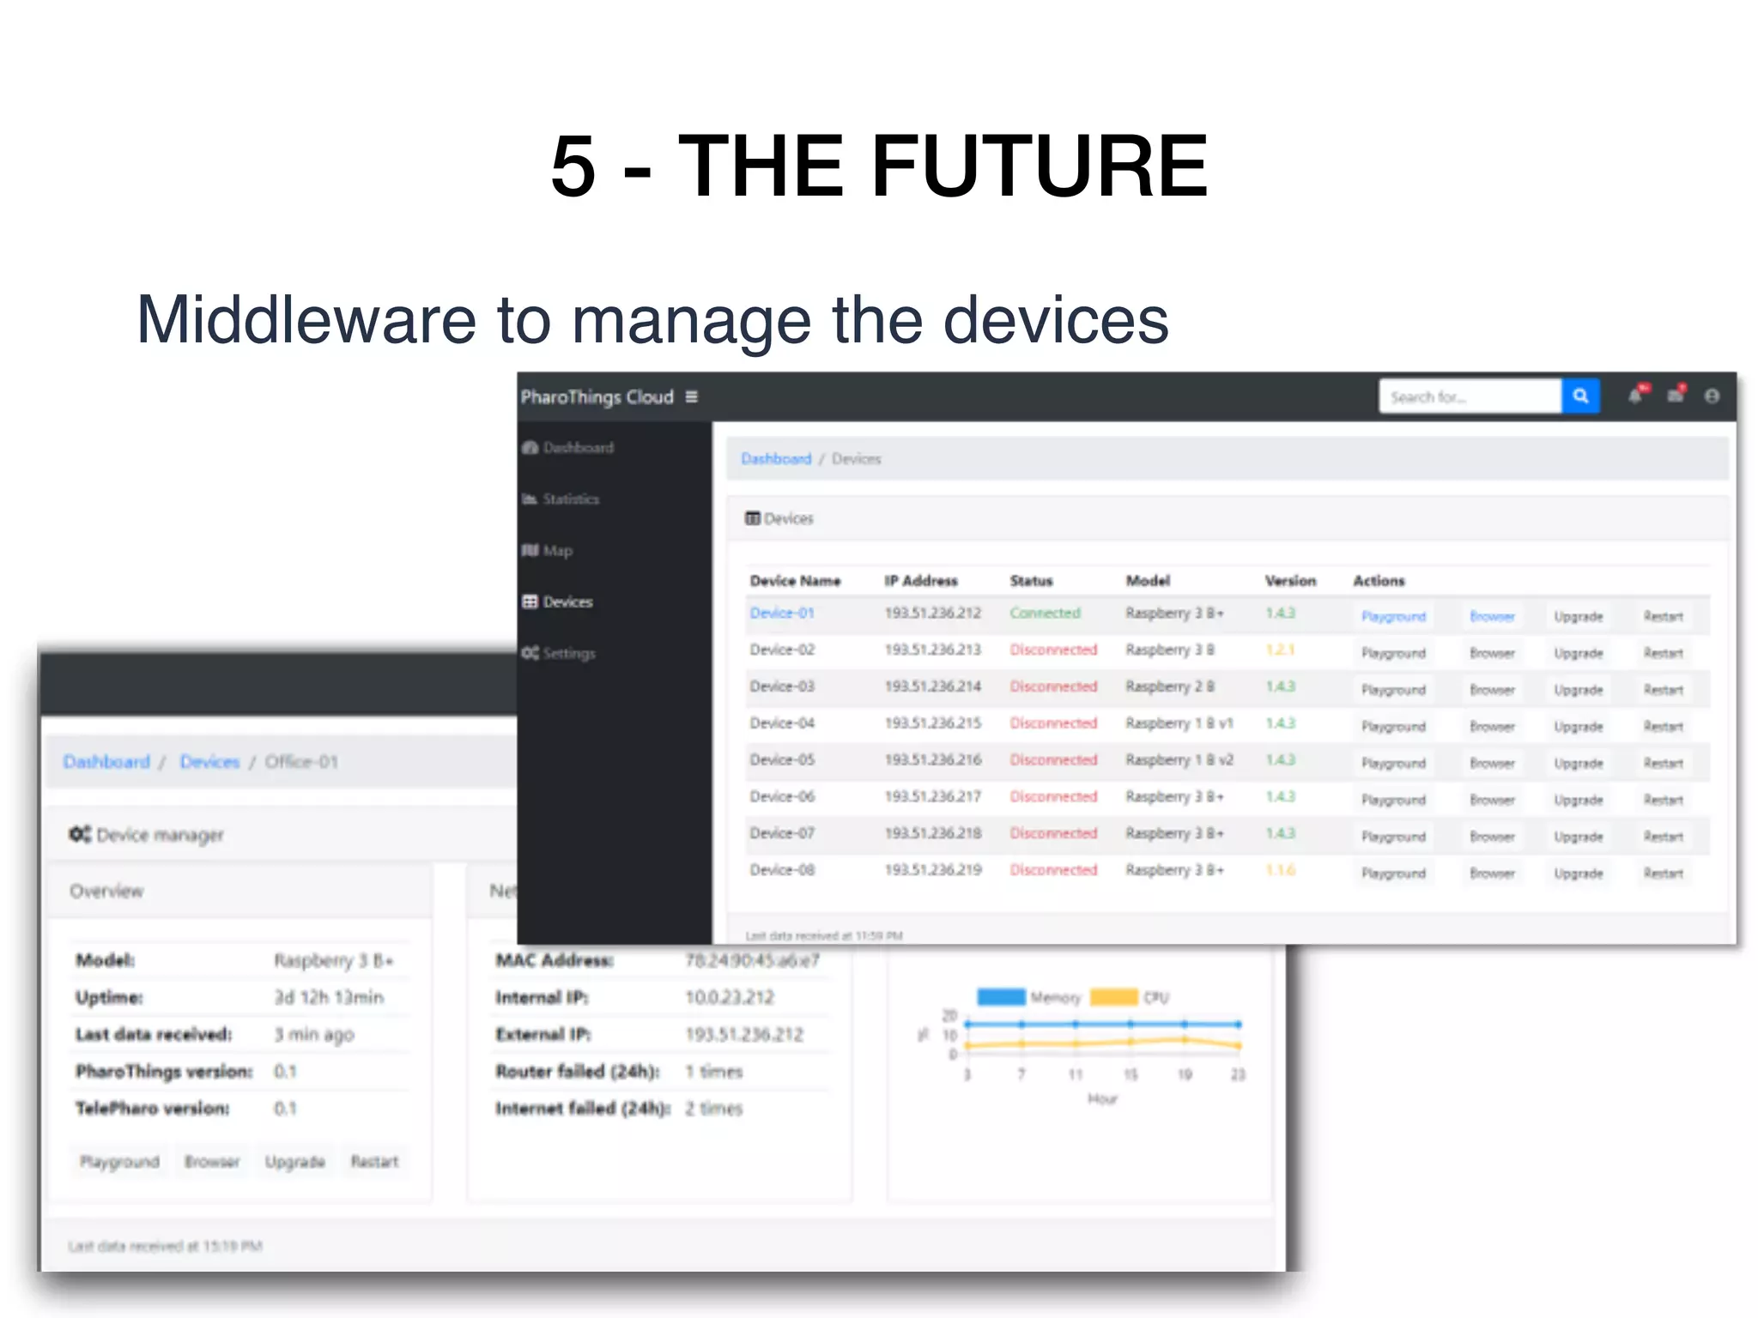The image size is (1758, 1318).
Task: Click in the 'Search for...' field
Action: click(1470, 396)
